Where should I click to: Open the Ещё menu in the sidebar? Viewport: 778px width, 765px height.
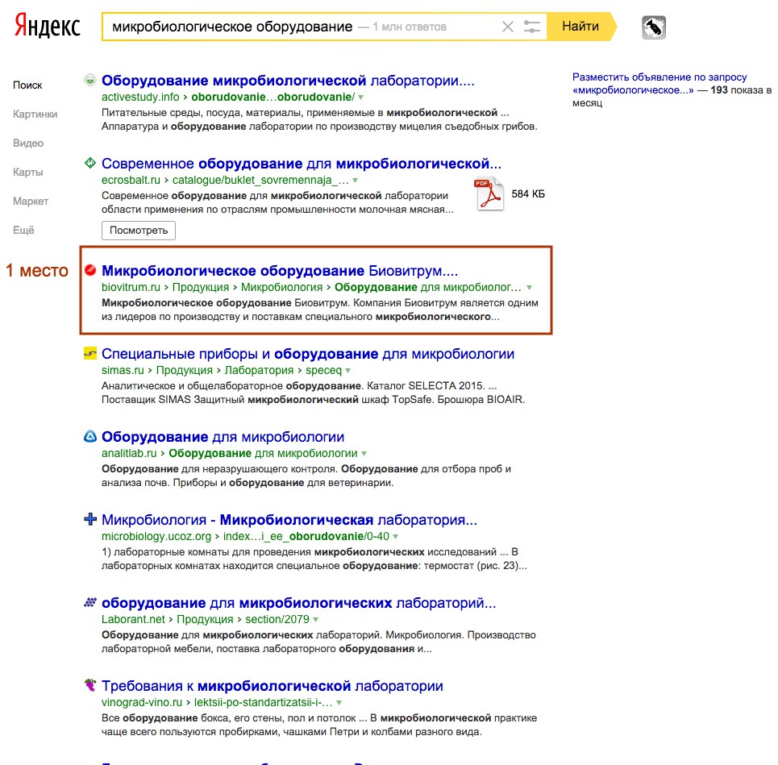tap(23, 231)
